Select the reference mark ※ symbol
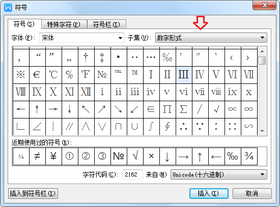This screenshot has width=280, height=207. (21, 75)
